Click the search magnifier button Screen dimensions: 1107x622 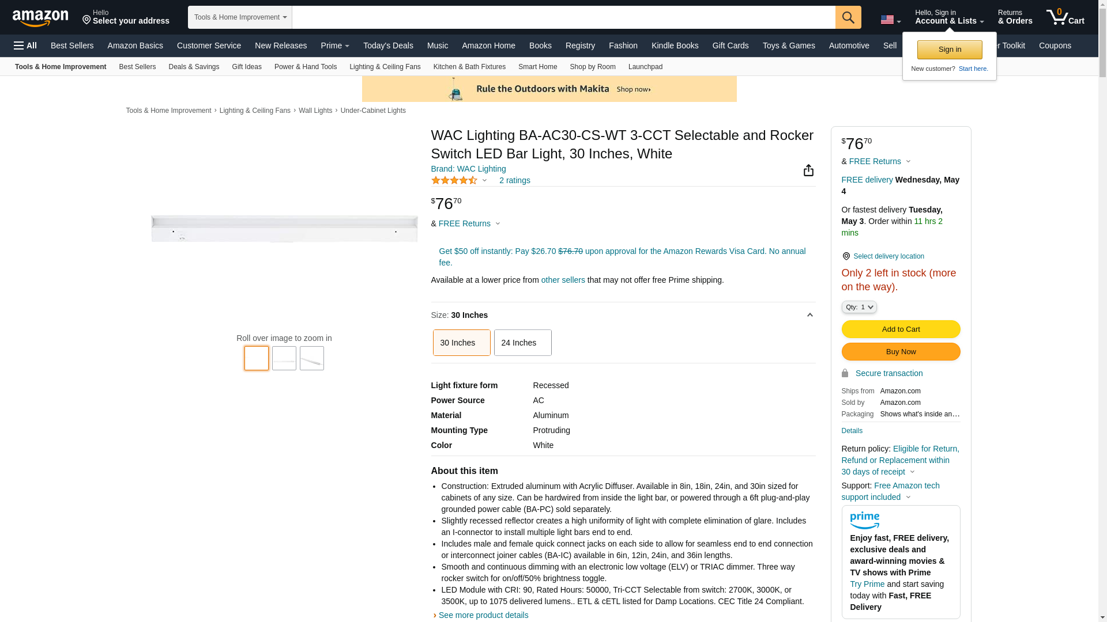coord(848,17)
